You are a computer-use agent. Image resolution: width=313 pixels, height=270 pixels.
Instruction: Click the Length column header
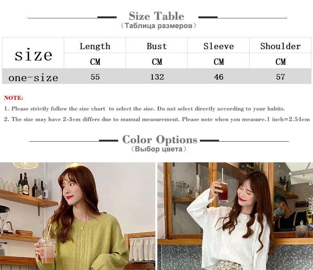pos(95,45)
